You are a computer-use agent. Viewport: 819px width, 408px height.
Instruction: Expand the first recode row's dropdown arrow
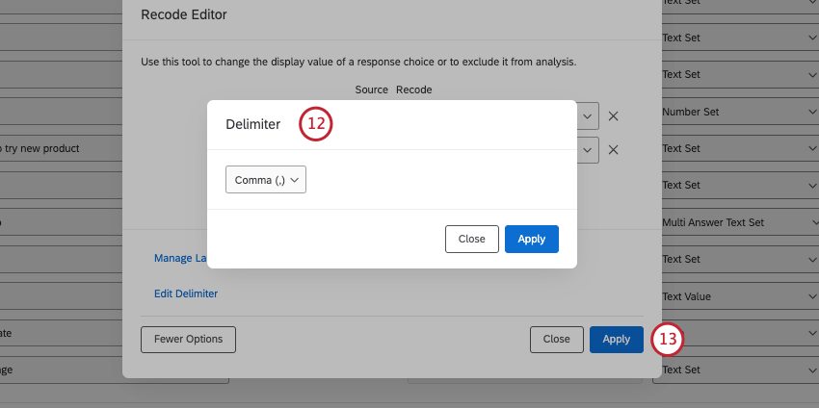pos(588,116)
